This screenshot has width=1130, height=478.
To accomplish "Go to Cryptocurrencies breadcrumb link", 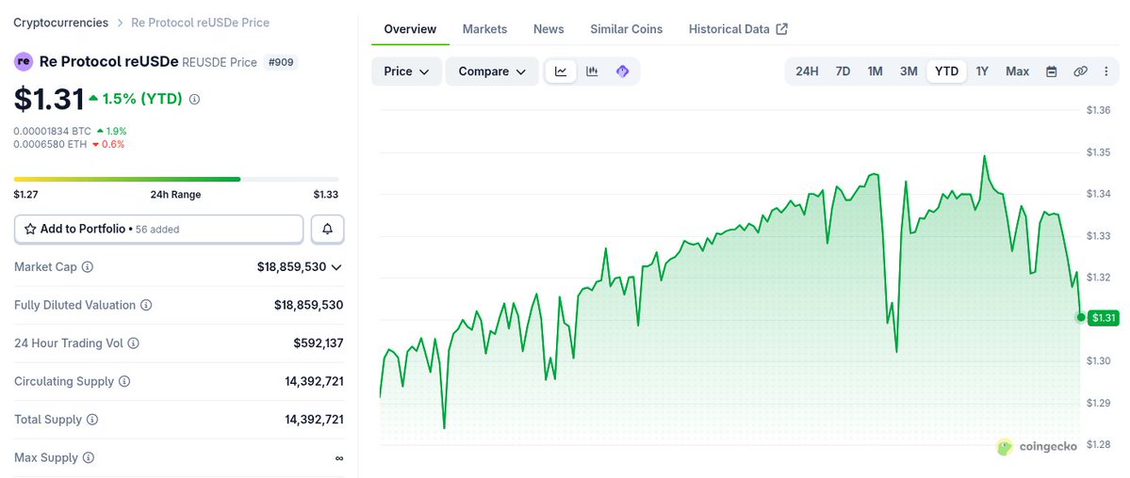I will 61,23.
